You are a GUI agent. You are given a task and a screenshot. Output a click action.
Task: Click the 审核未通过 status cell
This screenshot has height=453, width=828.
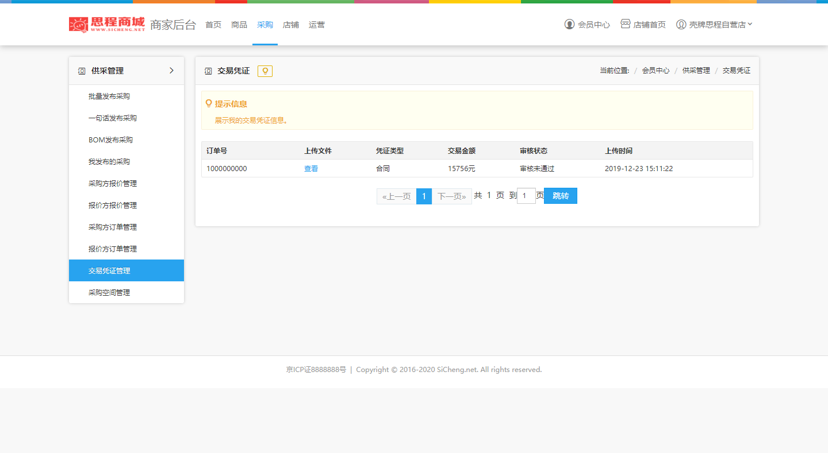pos(537,169)
